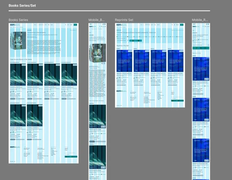Select second teal book cover in Books Series bottom row

pyautogui.click(x=35, y=115)
